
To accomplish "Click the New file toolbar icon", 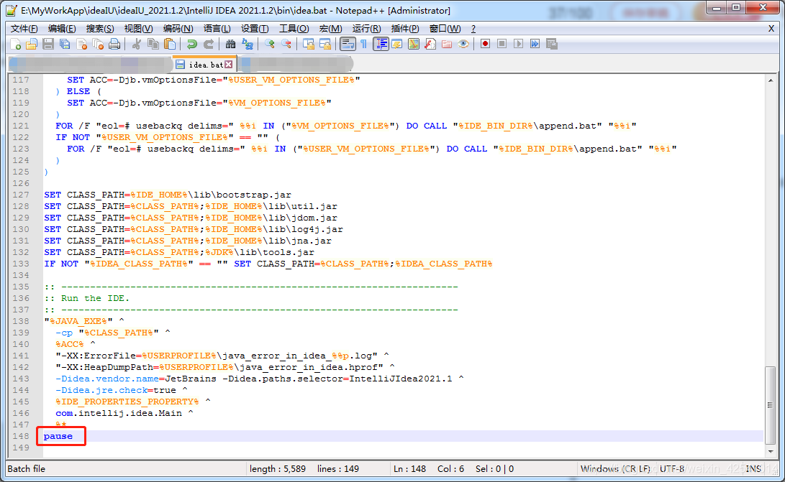I will tap(16, 45).
